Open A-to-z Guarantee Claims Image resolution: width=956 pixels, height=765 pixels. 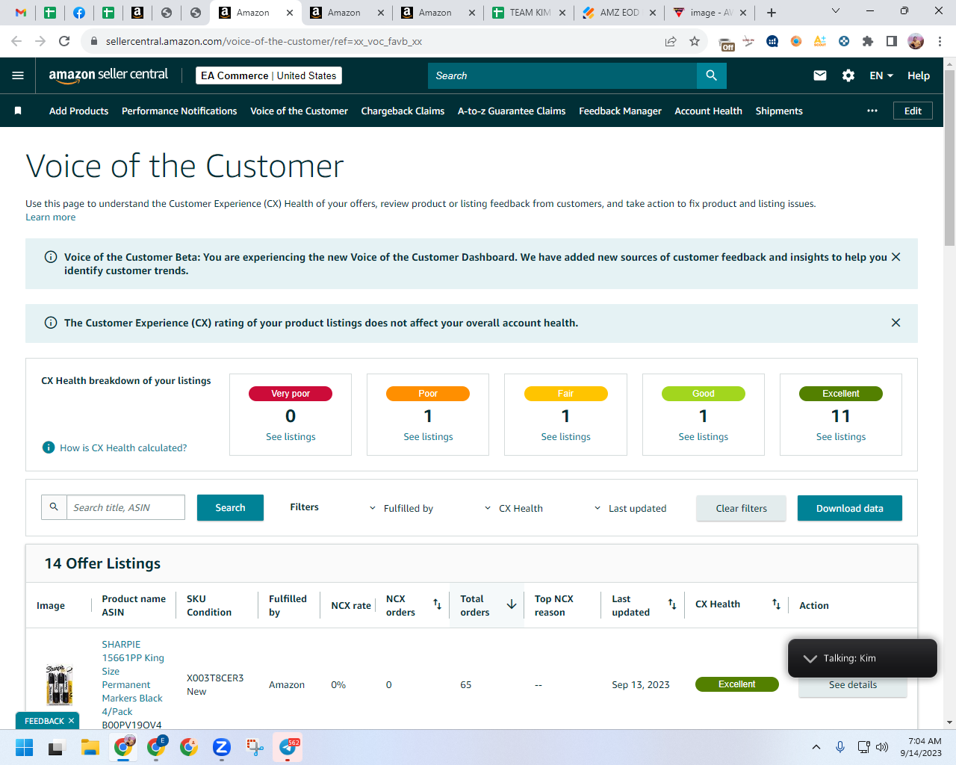[x=512, y=111]
